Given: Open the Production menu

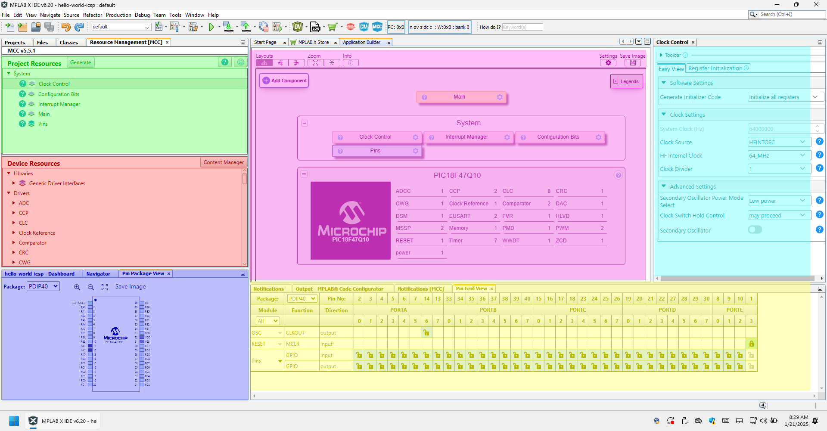Looking at the screenshot, I should click(118, 15).
